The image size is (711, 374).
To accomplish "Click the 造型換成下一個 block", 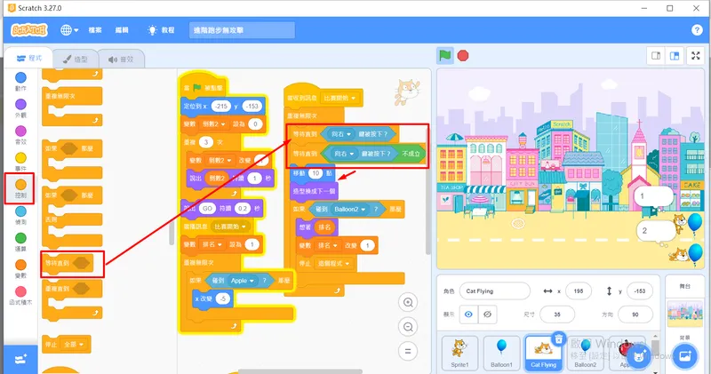I will click(x=315, y=191).
